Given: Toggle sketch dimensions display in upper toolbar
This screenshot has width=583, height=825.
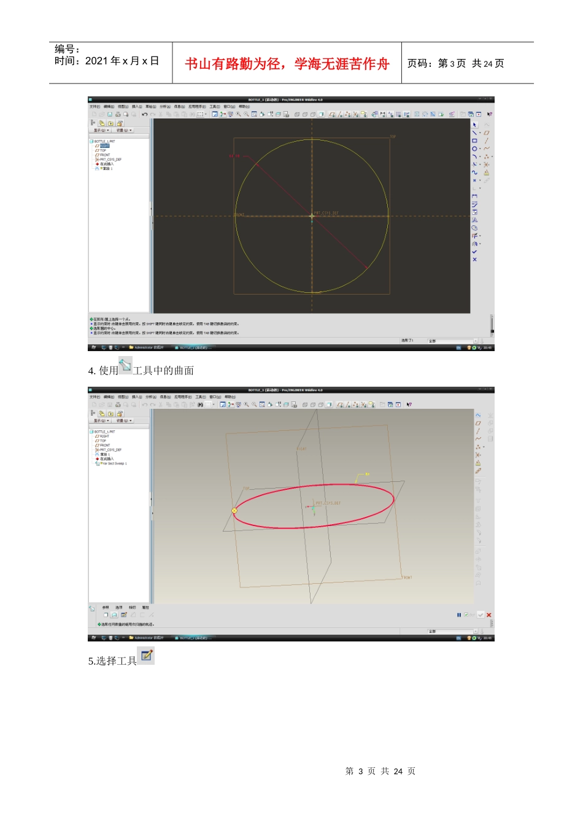Looking at the screenshot, I should (x=383, y=114).
